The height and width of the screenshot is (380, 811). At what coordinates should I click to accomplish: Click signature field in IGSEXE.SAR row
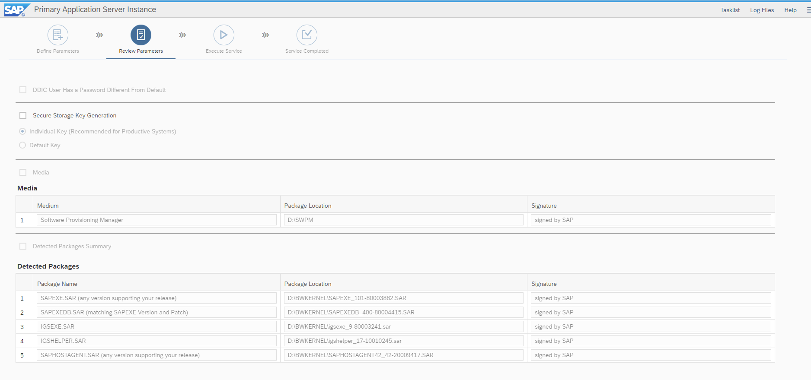(651, 326)
